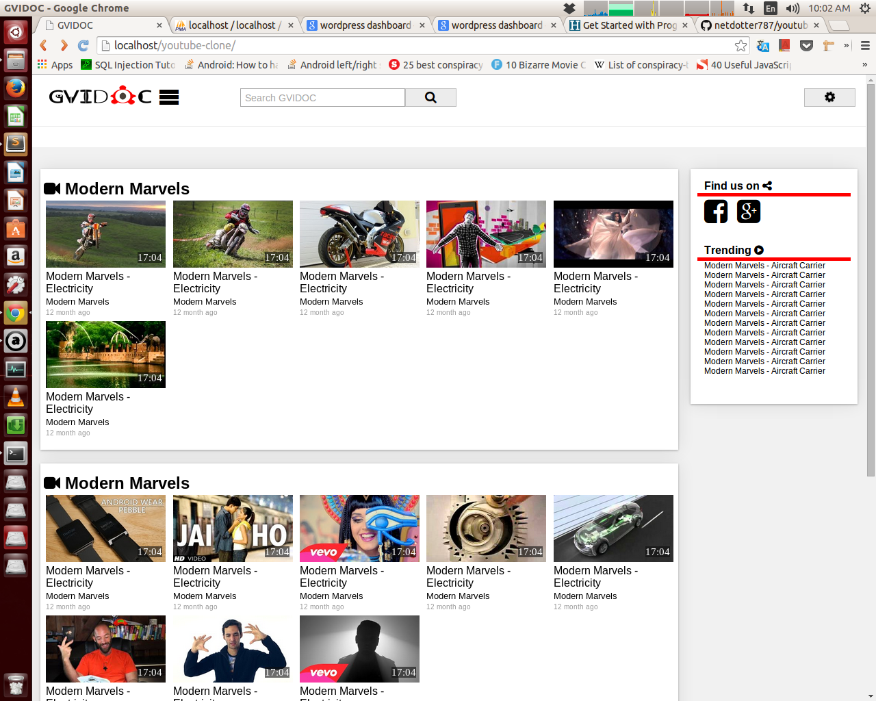Open Ubuntu Dash home button

click(x=16, y=31)
